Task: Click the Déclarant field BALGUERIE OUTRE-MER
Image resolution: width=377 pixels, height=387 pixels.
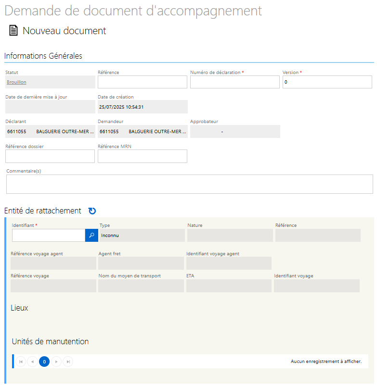Action: (x=50, y=131)
